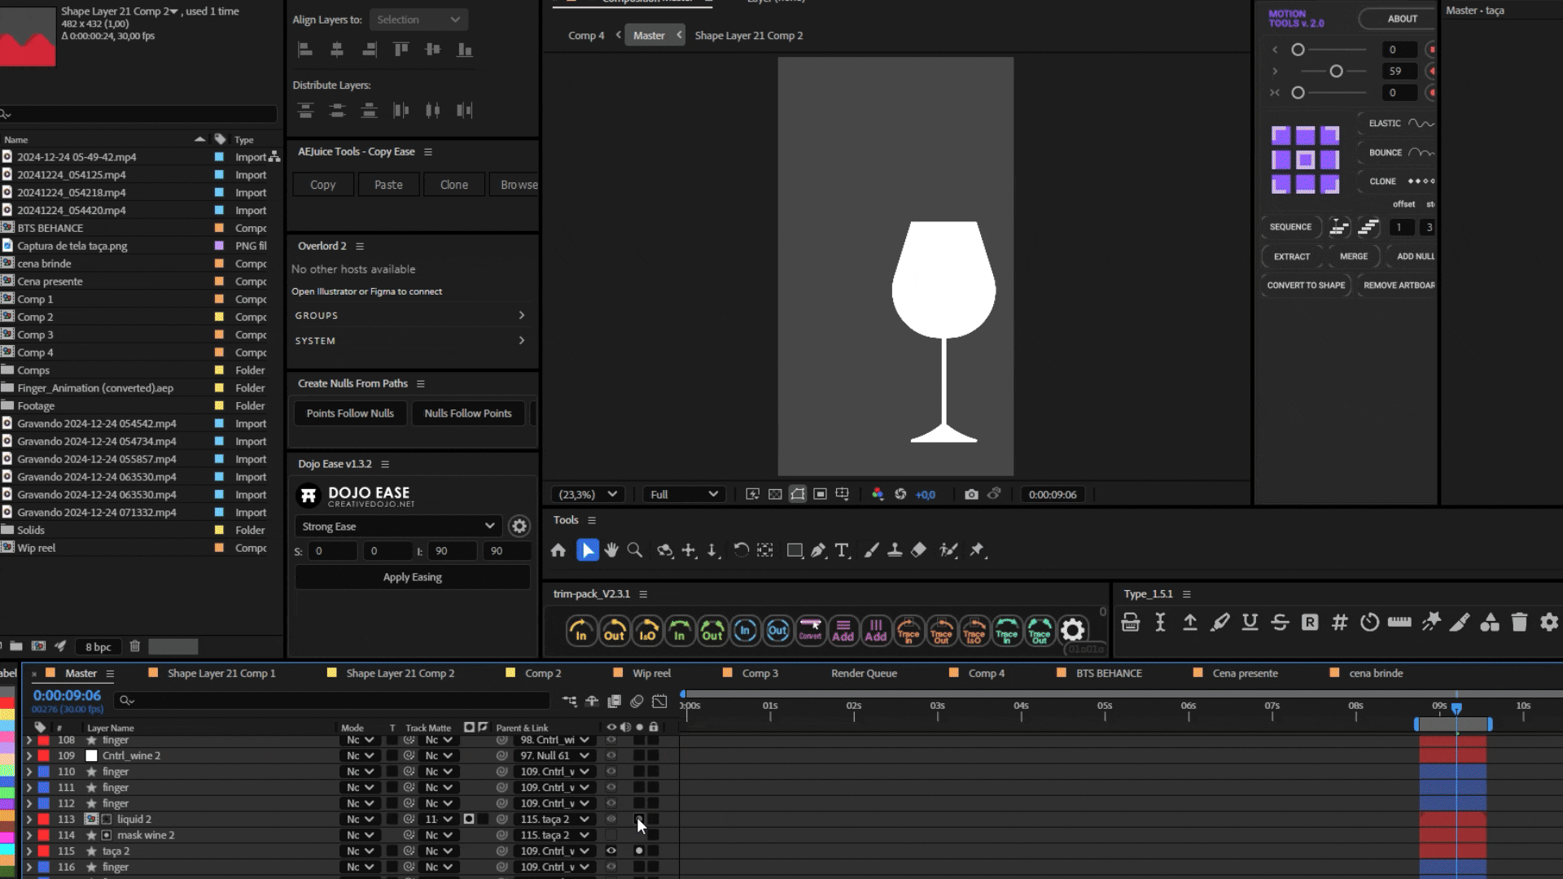The height and width of the screenshot is (879, 1563).
Task: Select the Rotation tool
Action: (741, 551)
